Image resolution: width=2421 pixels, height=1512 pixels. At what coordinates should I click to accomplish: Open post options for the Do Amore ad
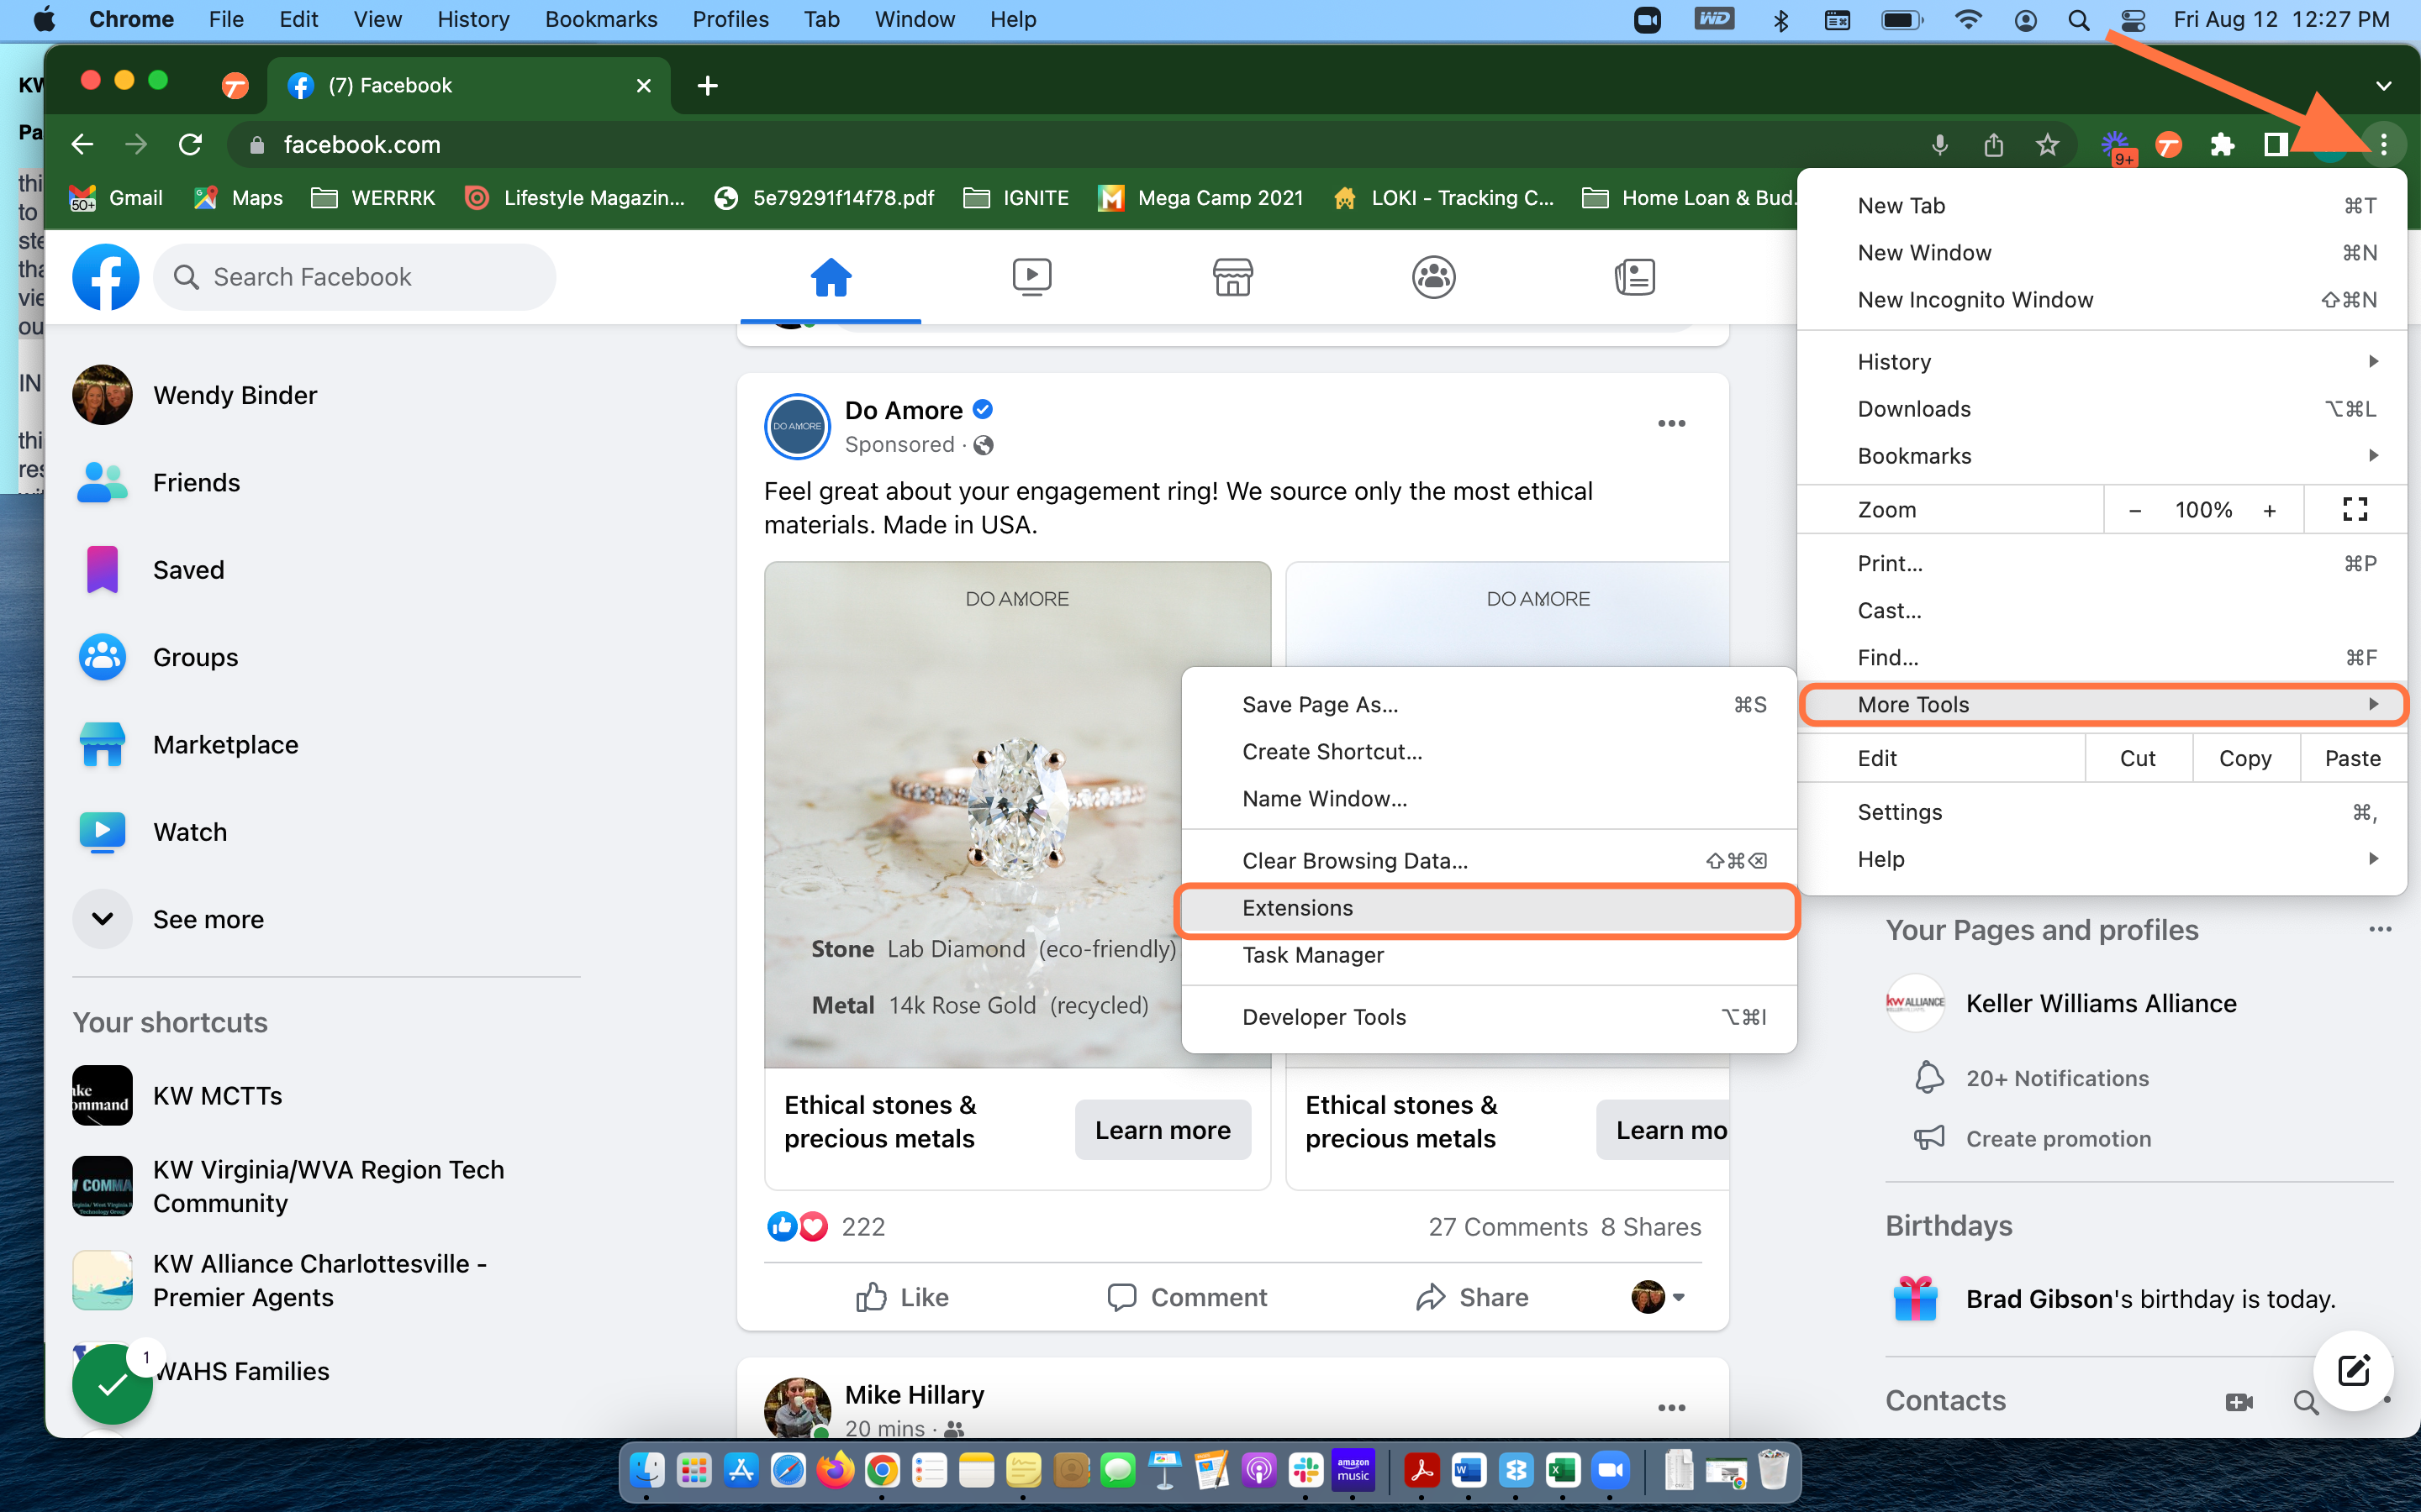click(x=1672, y=424)
